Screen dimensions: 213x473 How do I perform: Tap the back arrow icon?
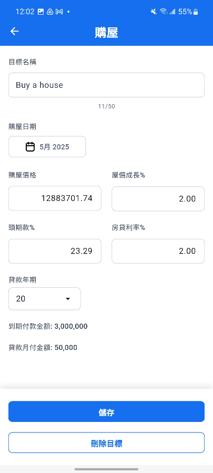pyautogui.click(x=15, y=32)
